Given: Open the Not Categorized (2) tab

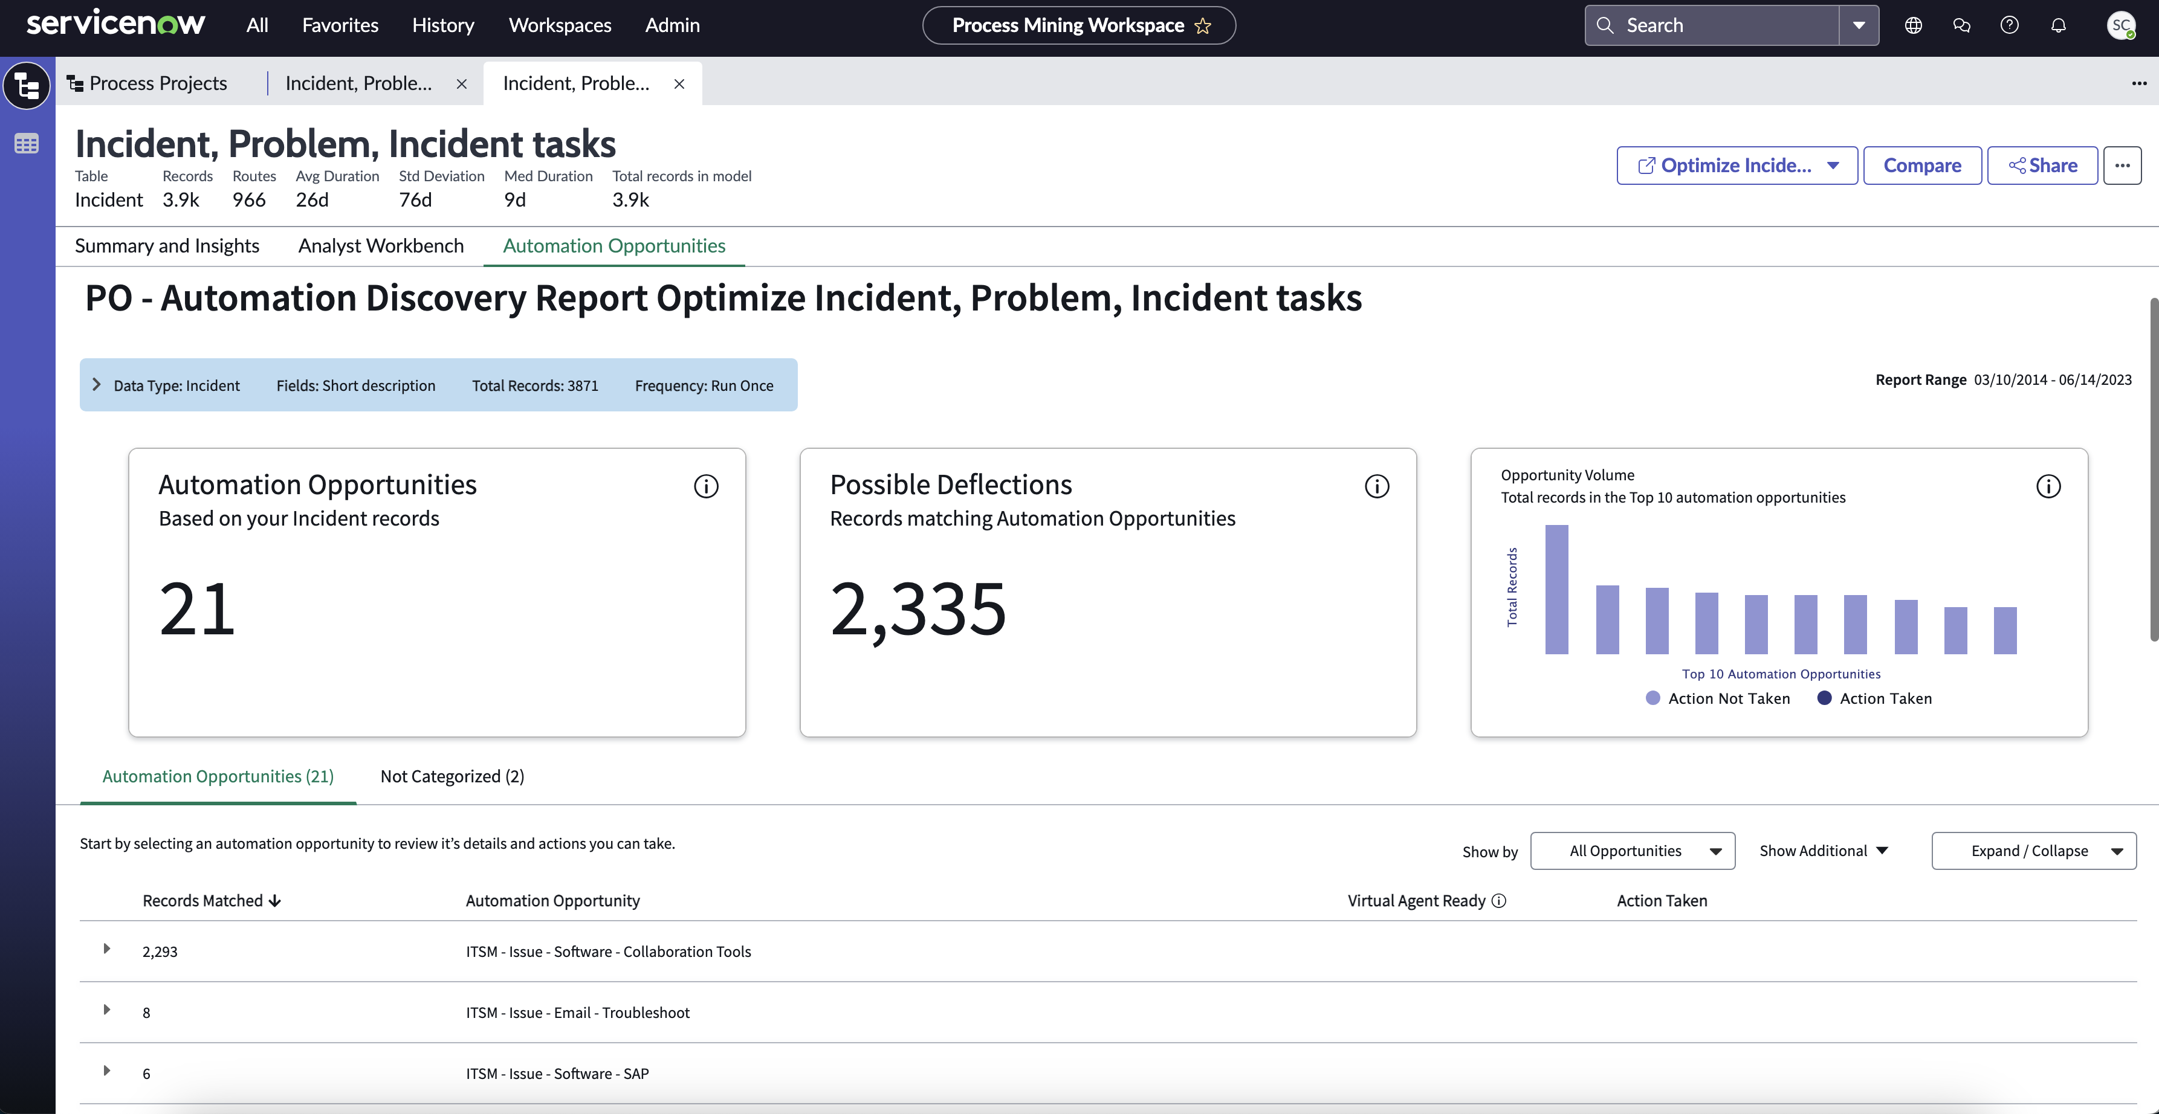Looking at the screenshot, I should pos(453,776).
